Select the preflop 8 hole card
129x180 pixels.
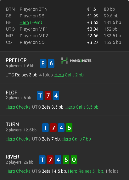[x=43, y=63]
